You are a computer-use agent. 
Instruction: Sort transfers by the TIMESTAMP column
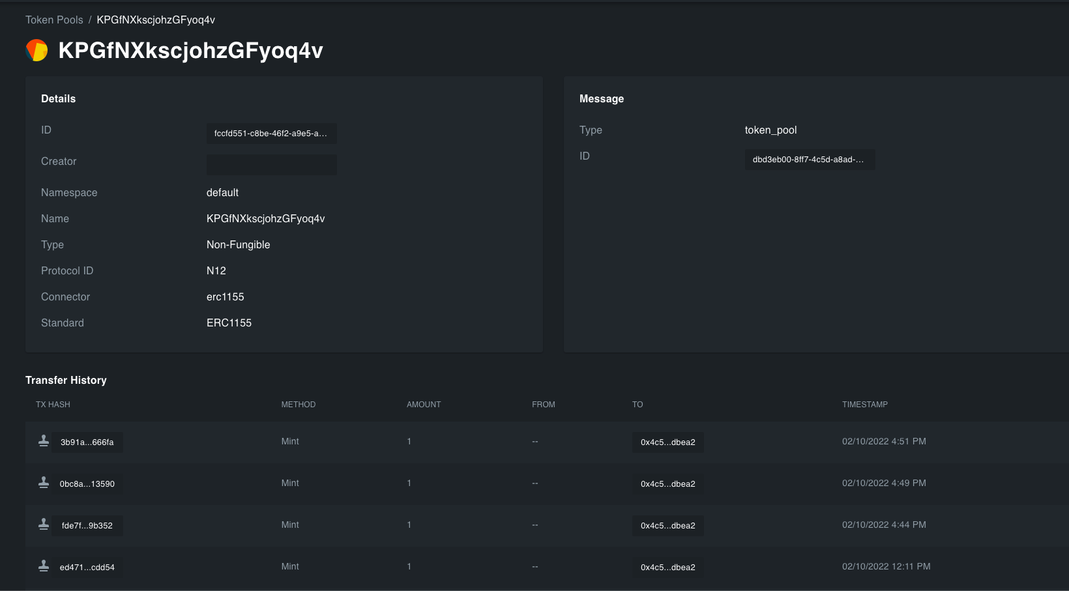pyautogui.click(x=865, y=404)
